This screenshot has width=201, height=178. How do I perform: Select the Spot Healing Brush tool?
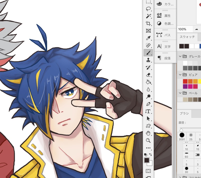148,45
